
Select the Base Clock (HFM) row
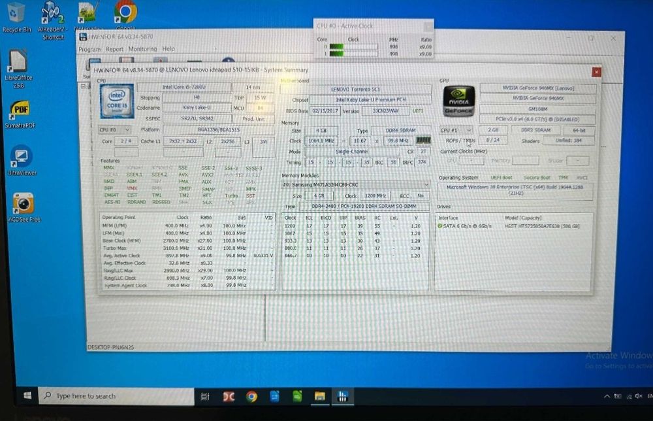(x=187, y=241)
